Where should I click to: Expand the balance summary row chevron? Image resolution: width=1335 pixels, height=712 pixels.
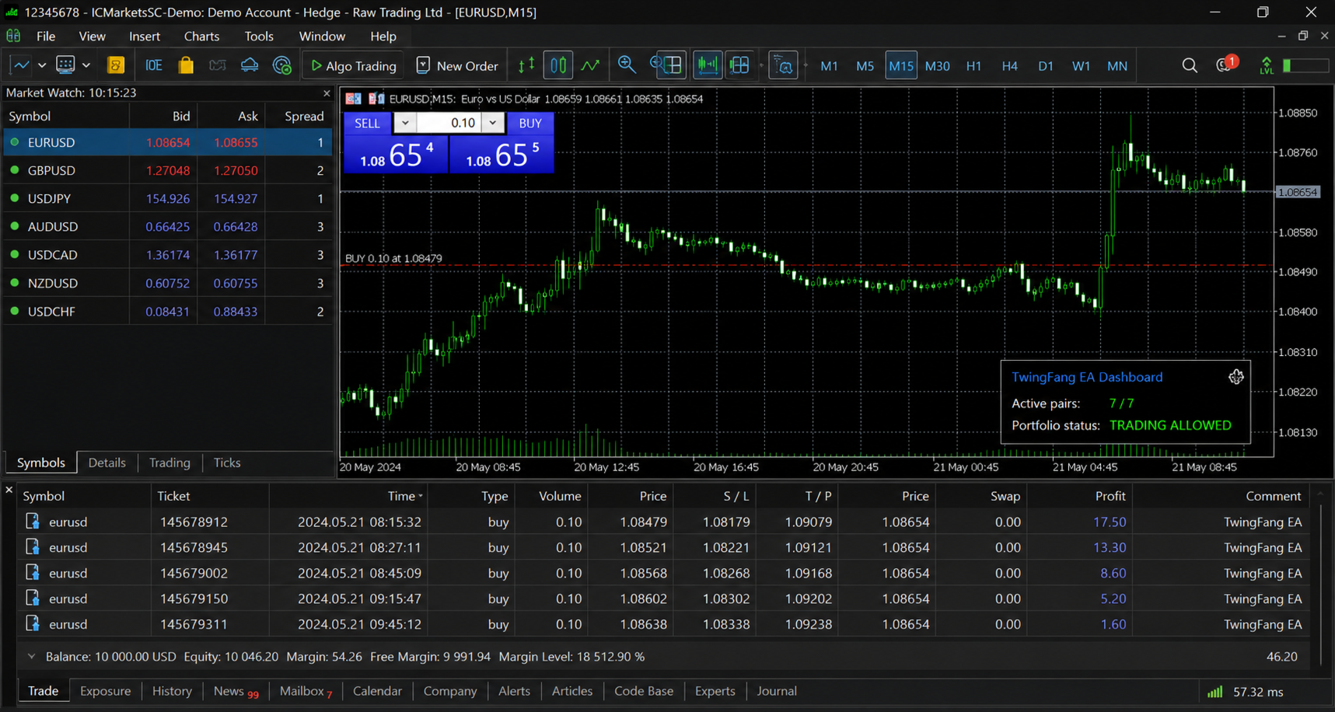tap(31, 657)
